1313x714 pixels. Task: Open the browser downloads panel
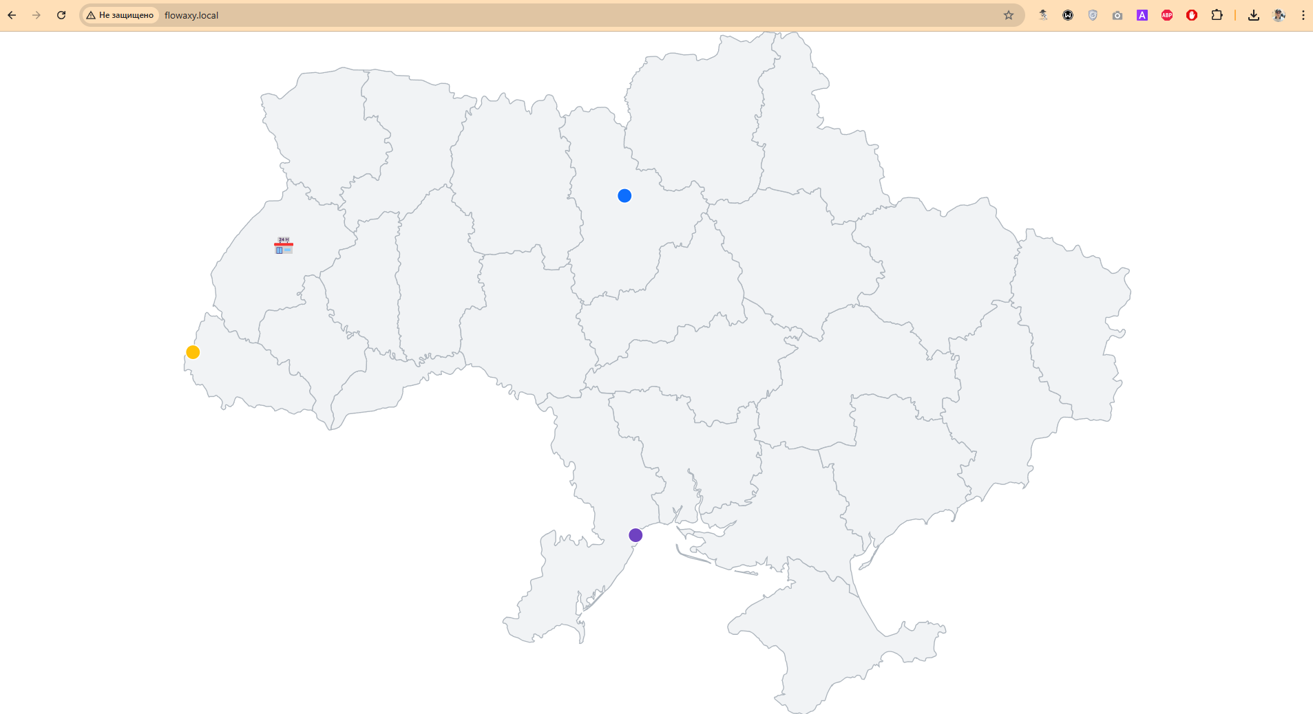coord(1254,15)
